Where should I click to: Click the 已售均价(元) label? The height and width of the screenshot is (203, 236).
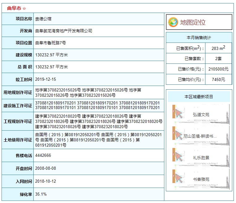point(191,79)
